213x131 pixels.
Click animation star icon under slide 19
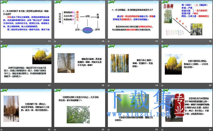109,85
